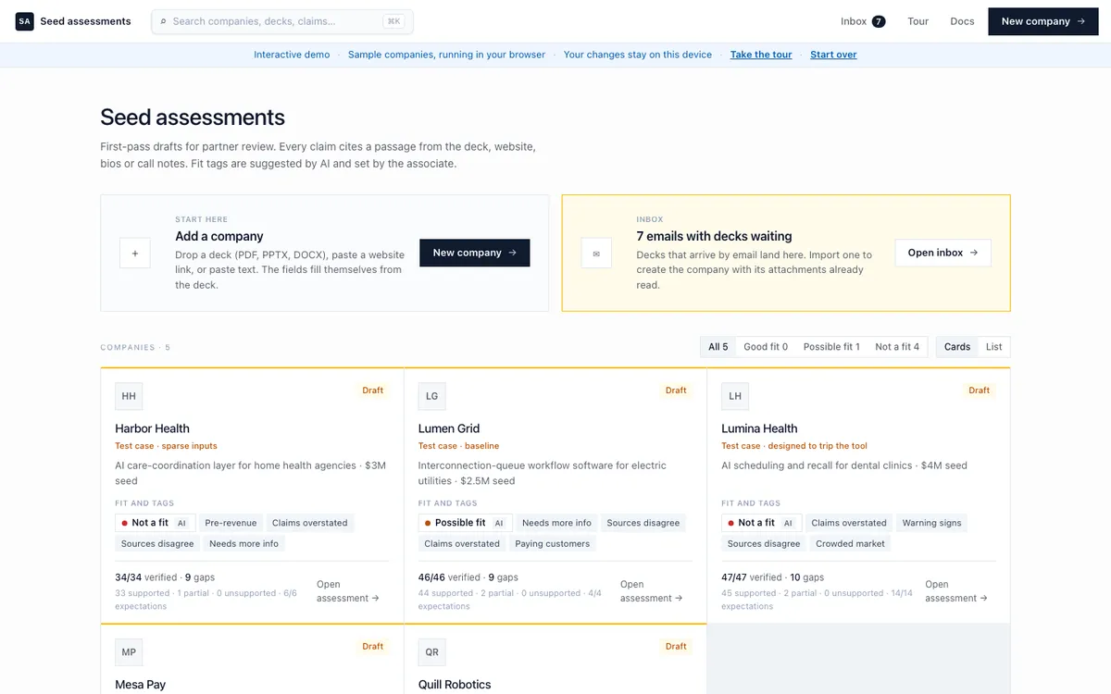Click Lumen Grid's Possible fit tag
The width and height of the screenshot is (1111, 694).
pyautogui.click(x=466, y=523)
